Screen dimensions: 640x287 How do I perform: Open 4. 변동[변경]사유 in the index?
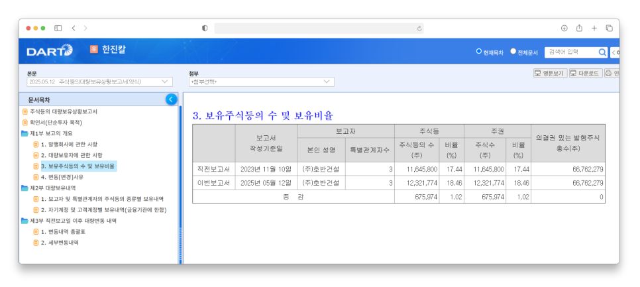[x=62, y=177]
